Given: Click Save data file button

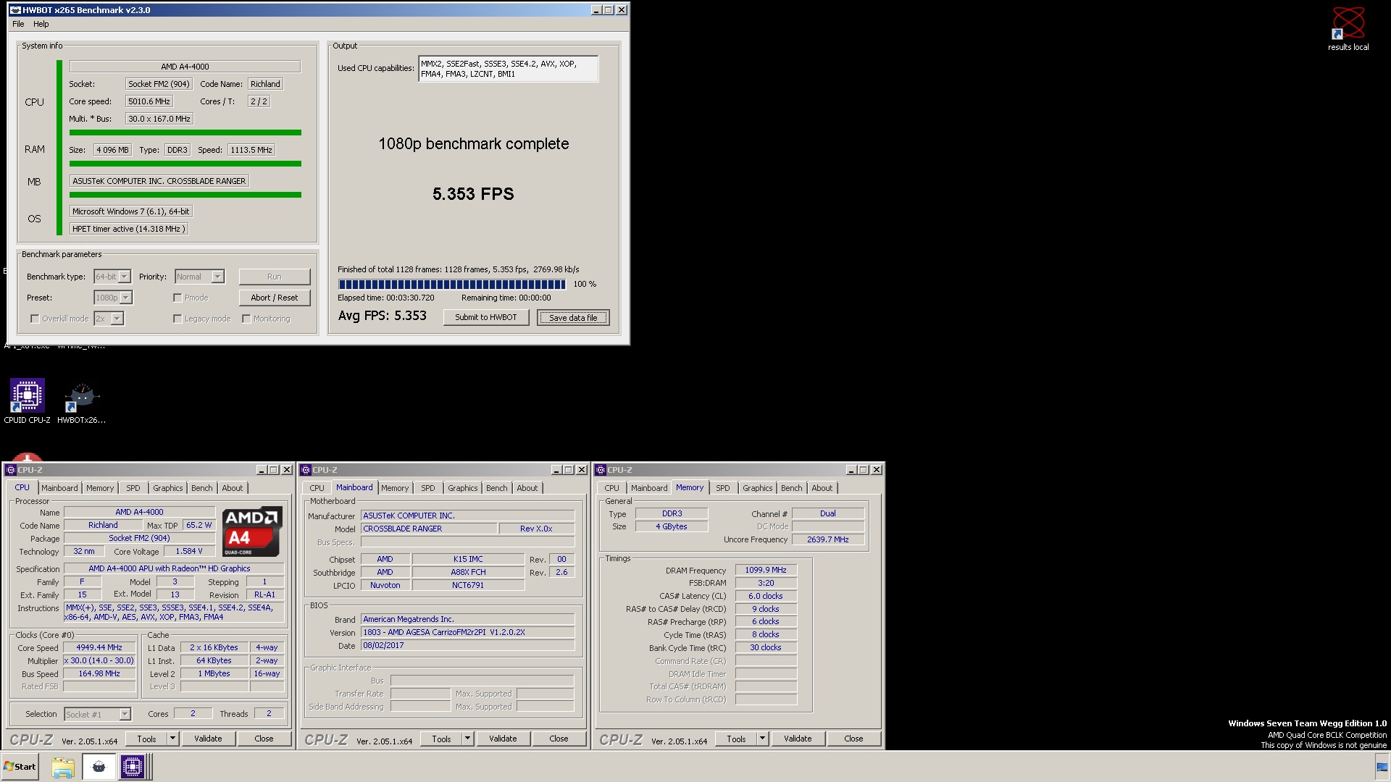Looking at the screenshot, I should click(x=573, y=317).
